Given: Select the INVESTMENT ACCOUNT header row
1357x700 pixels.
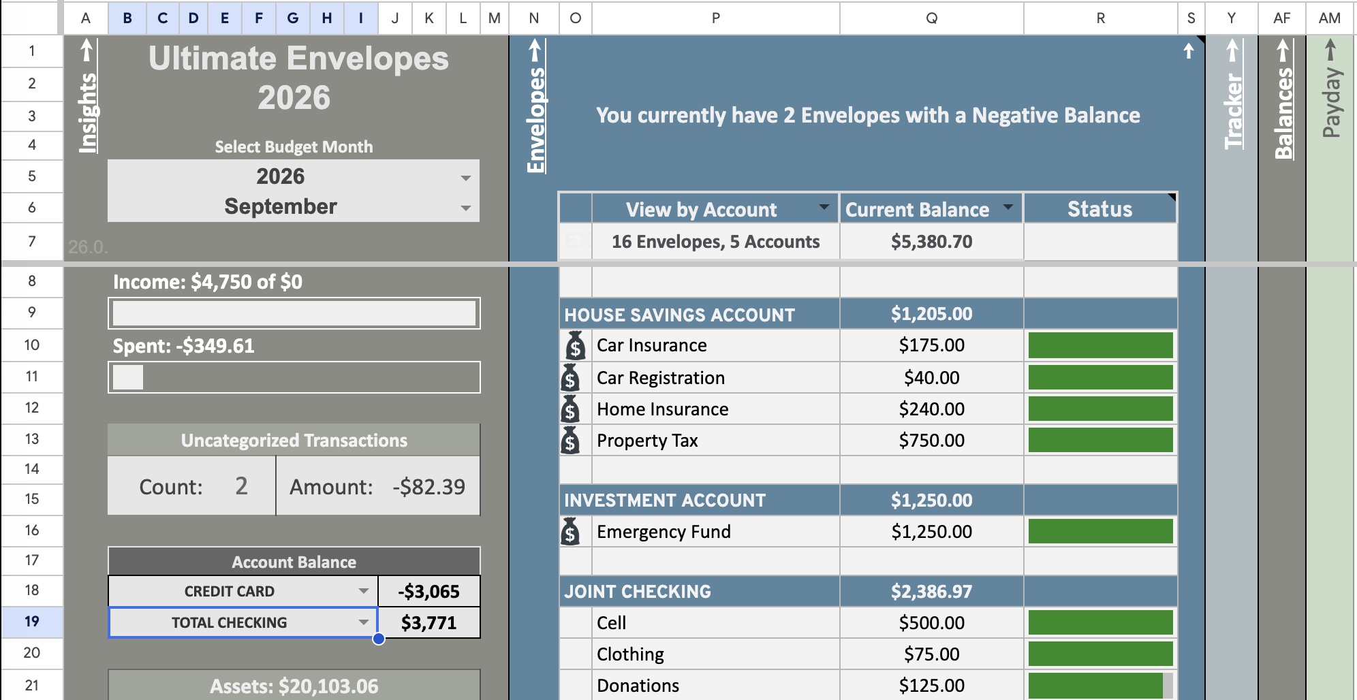Looking at the screenshot, I should click(869, 500).
